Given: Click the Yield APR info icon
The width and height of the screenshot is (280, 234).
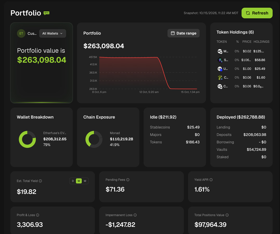Looking at the screenshot, I should 211,180.
